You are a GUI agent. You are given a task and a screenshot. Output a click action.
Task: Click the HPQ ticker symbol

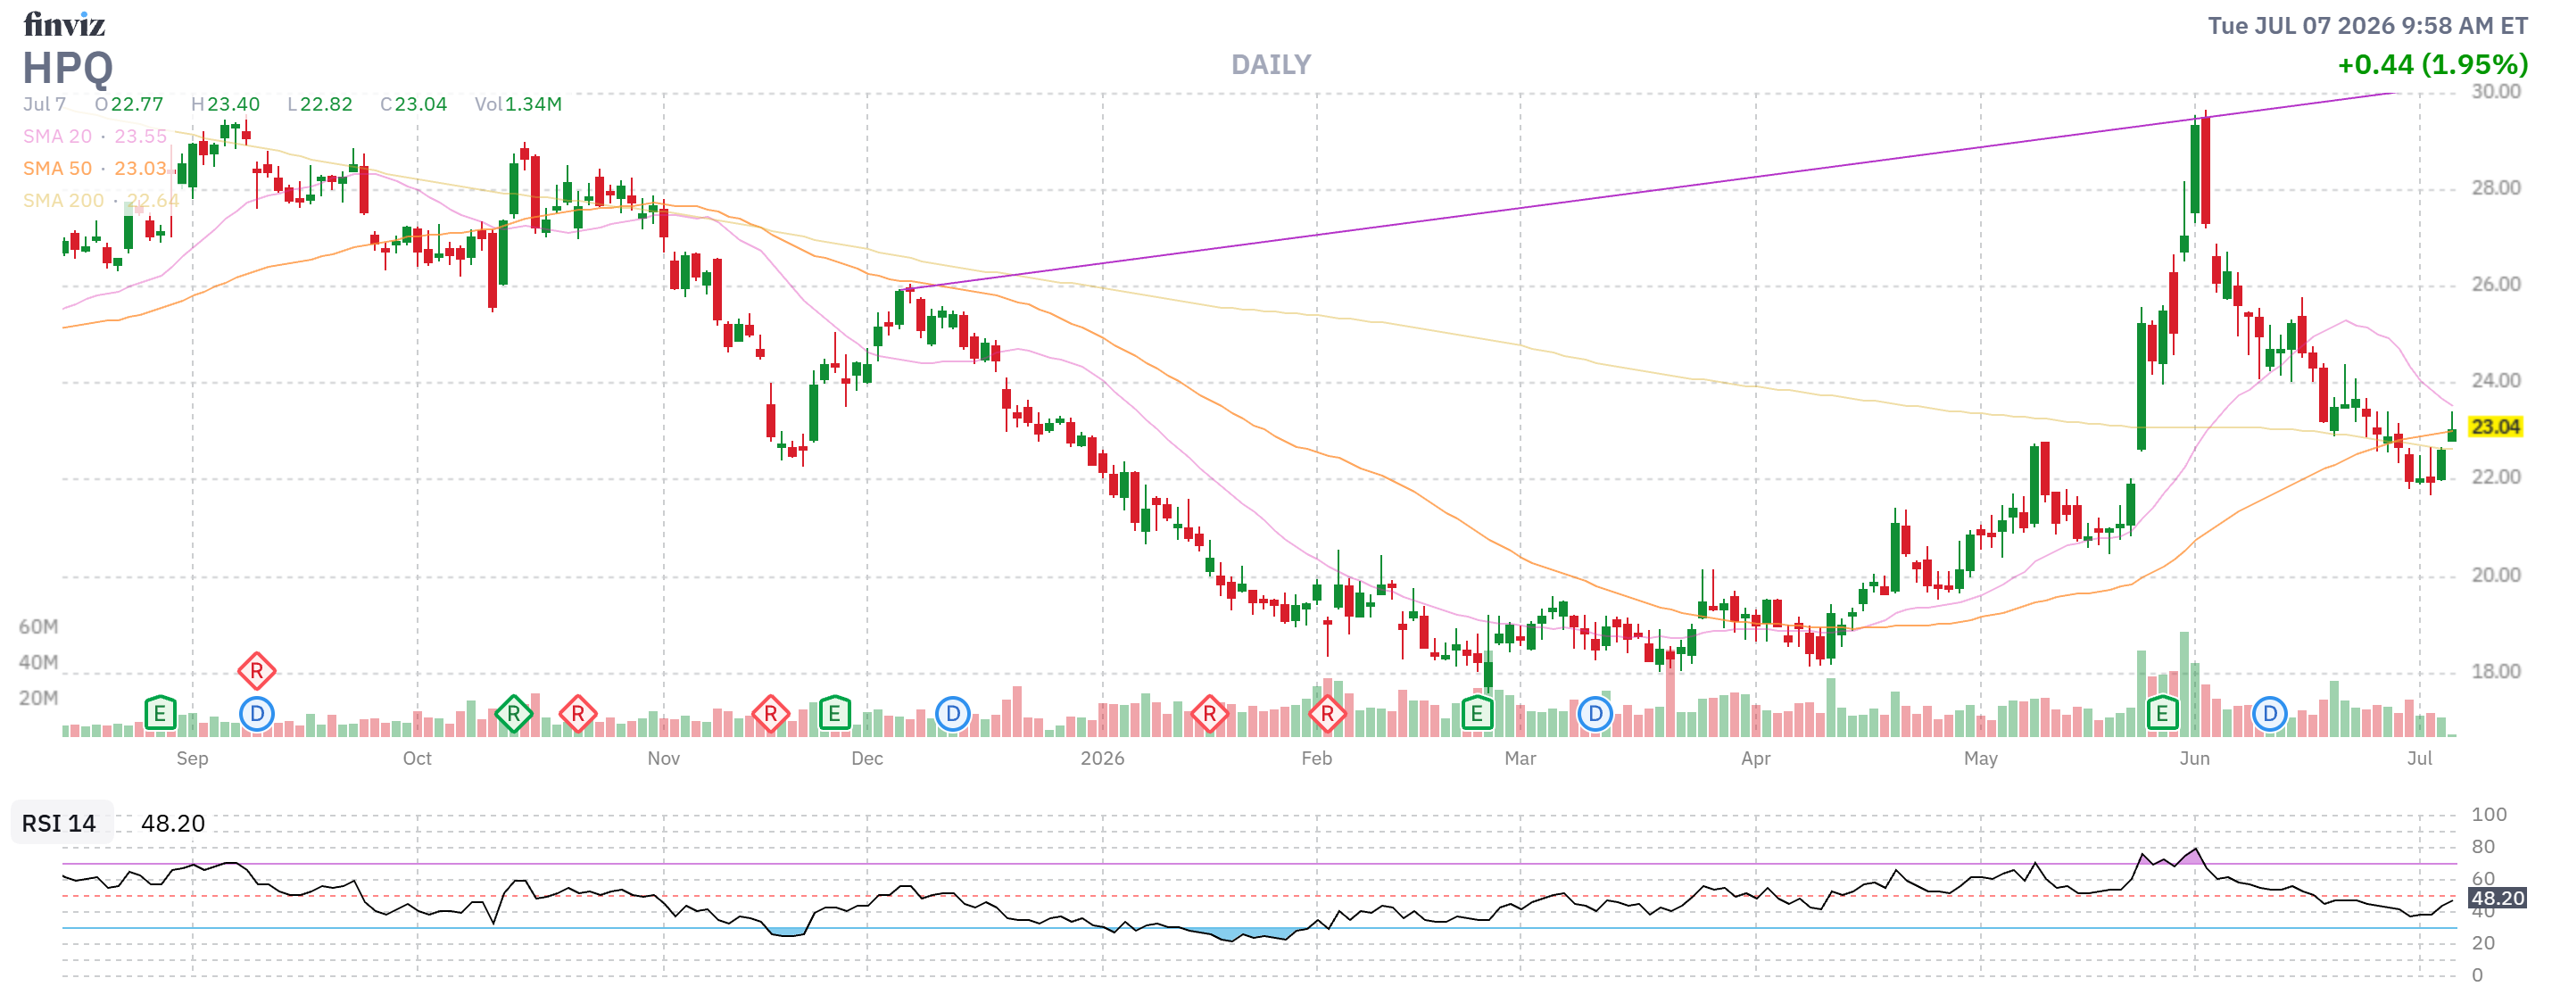tap(67, 68)
